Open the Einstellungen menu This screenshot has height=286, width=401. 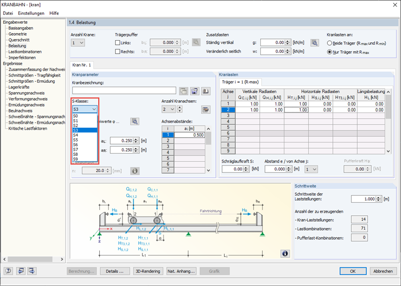tap(31, 13)
